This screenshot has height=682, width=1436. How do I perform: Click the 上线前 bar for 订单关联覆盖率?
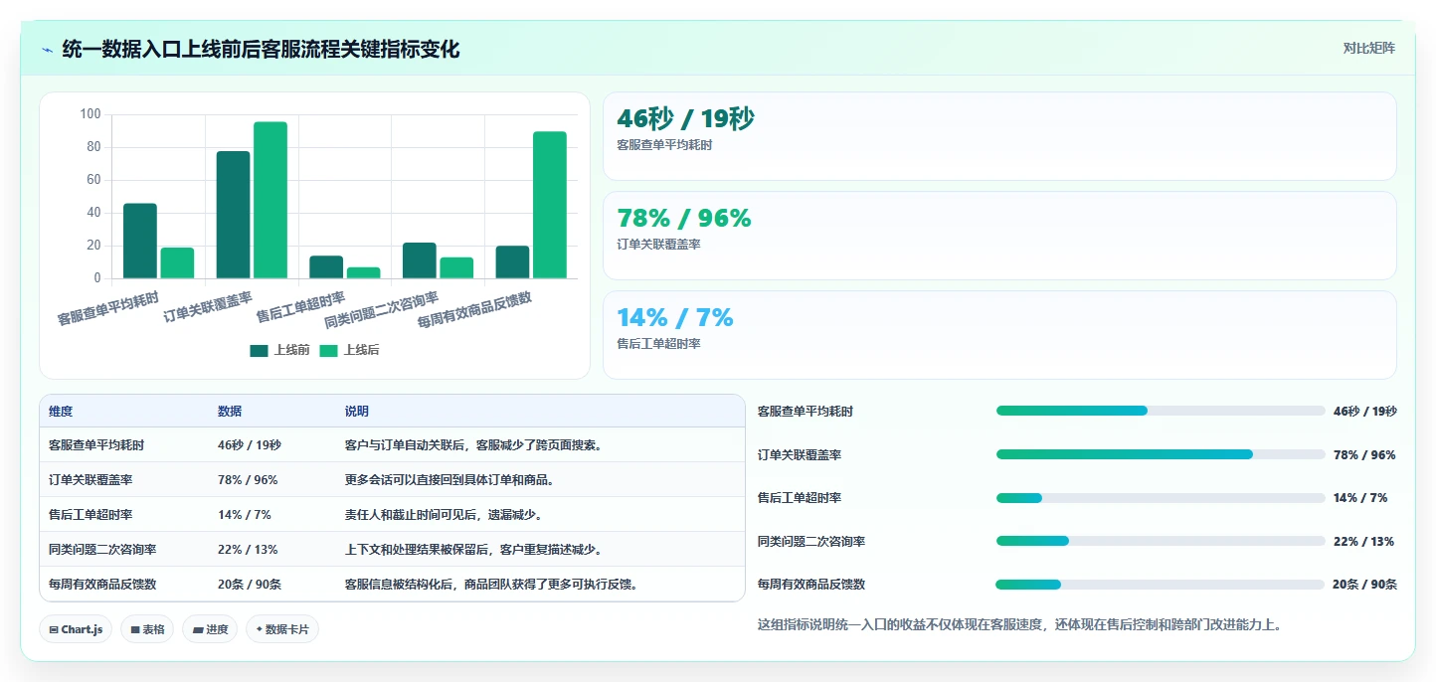[x=233, y=215]
